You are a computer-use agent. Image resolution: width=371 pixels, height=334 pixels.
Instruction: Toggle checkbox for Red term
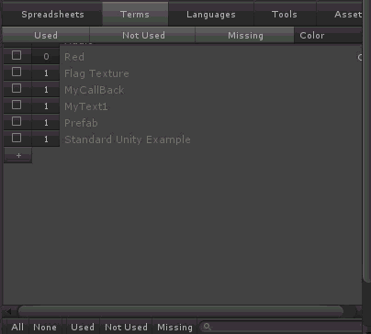[17, 55]
